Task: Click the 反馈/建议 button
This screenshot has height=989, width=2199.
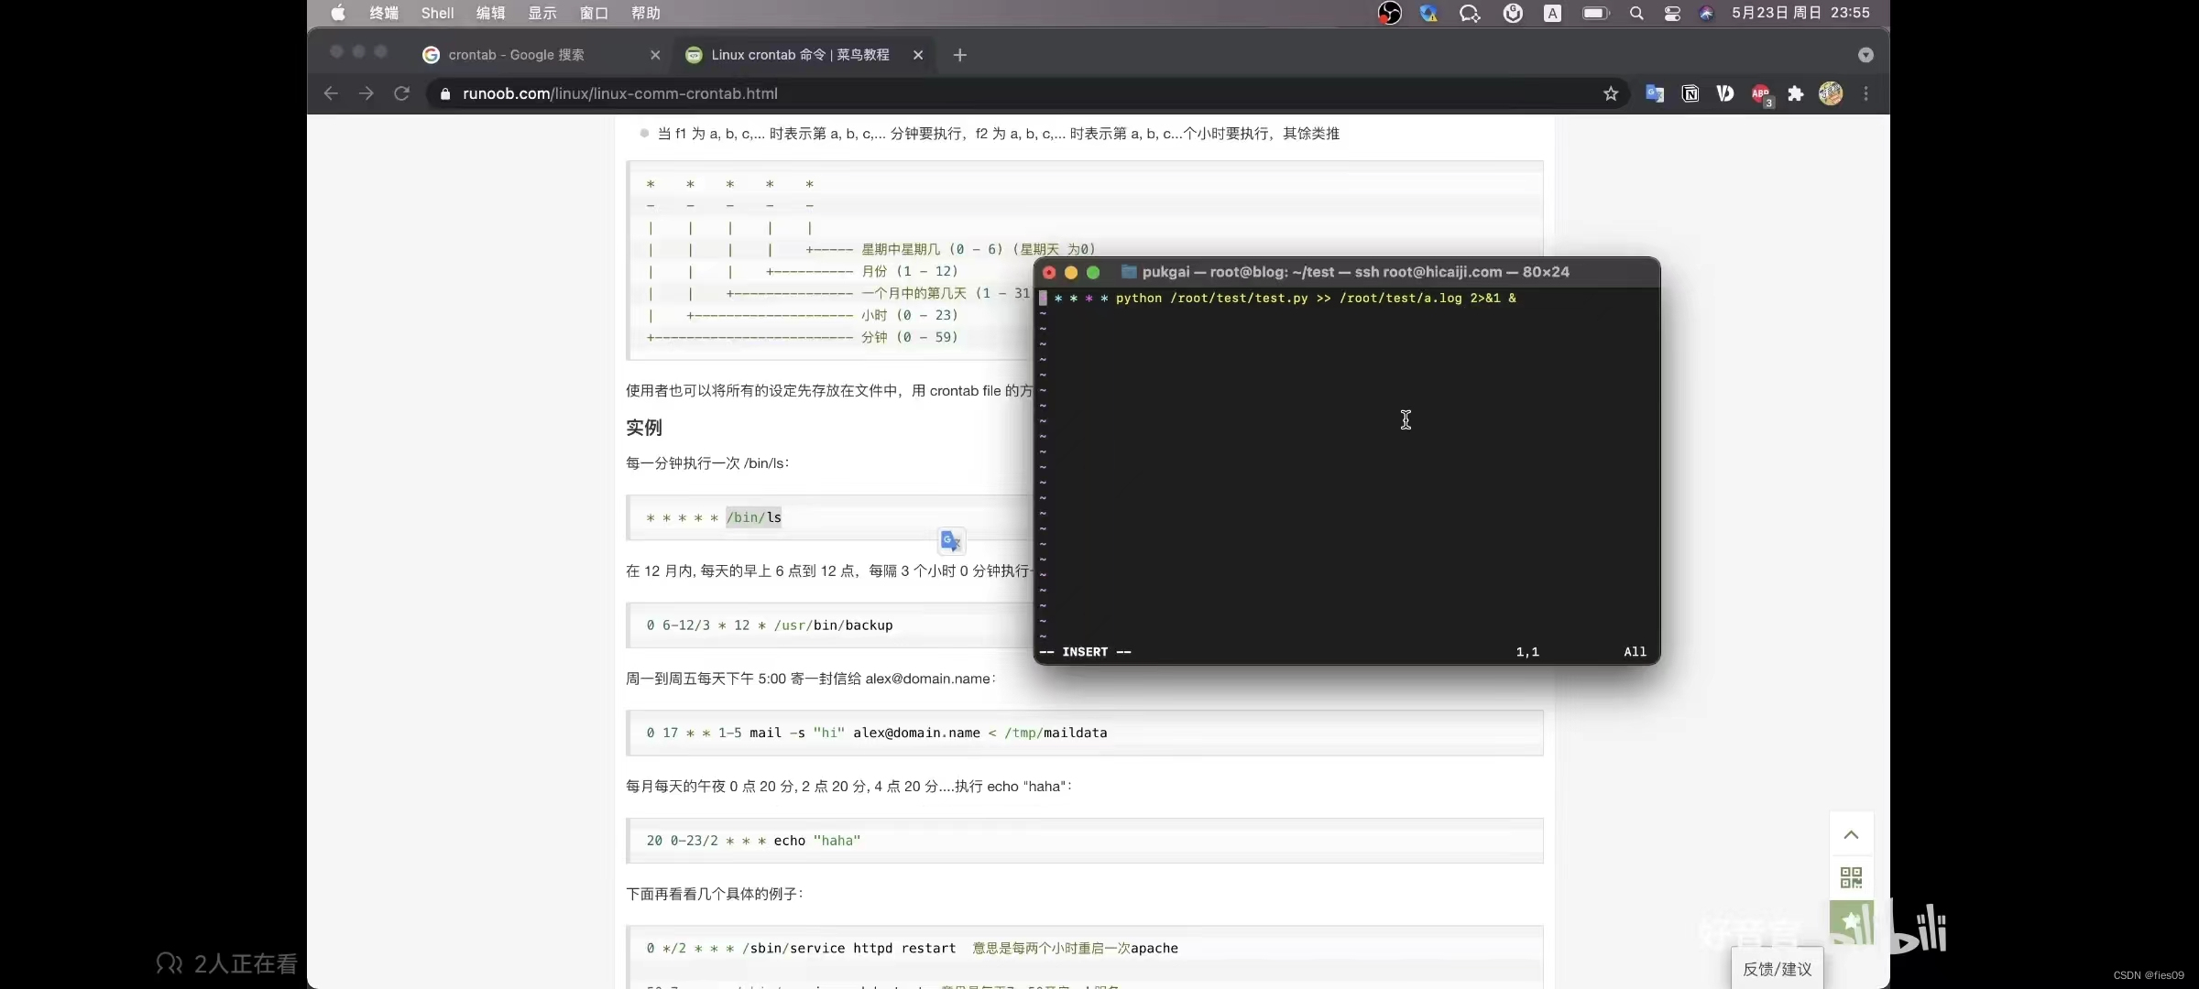Action: tap(1777, 969)
